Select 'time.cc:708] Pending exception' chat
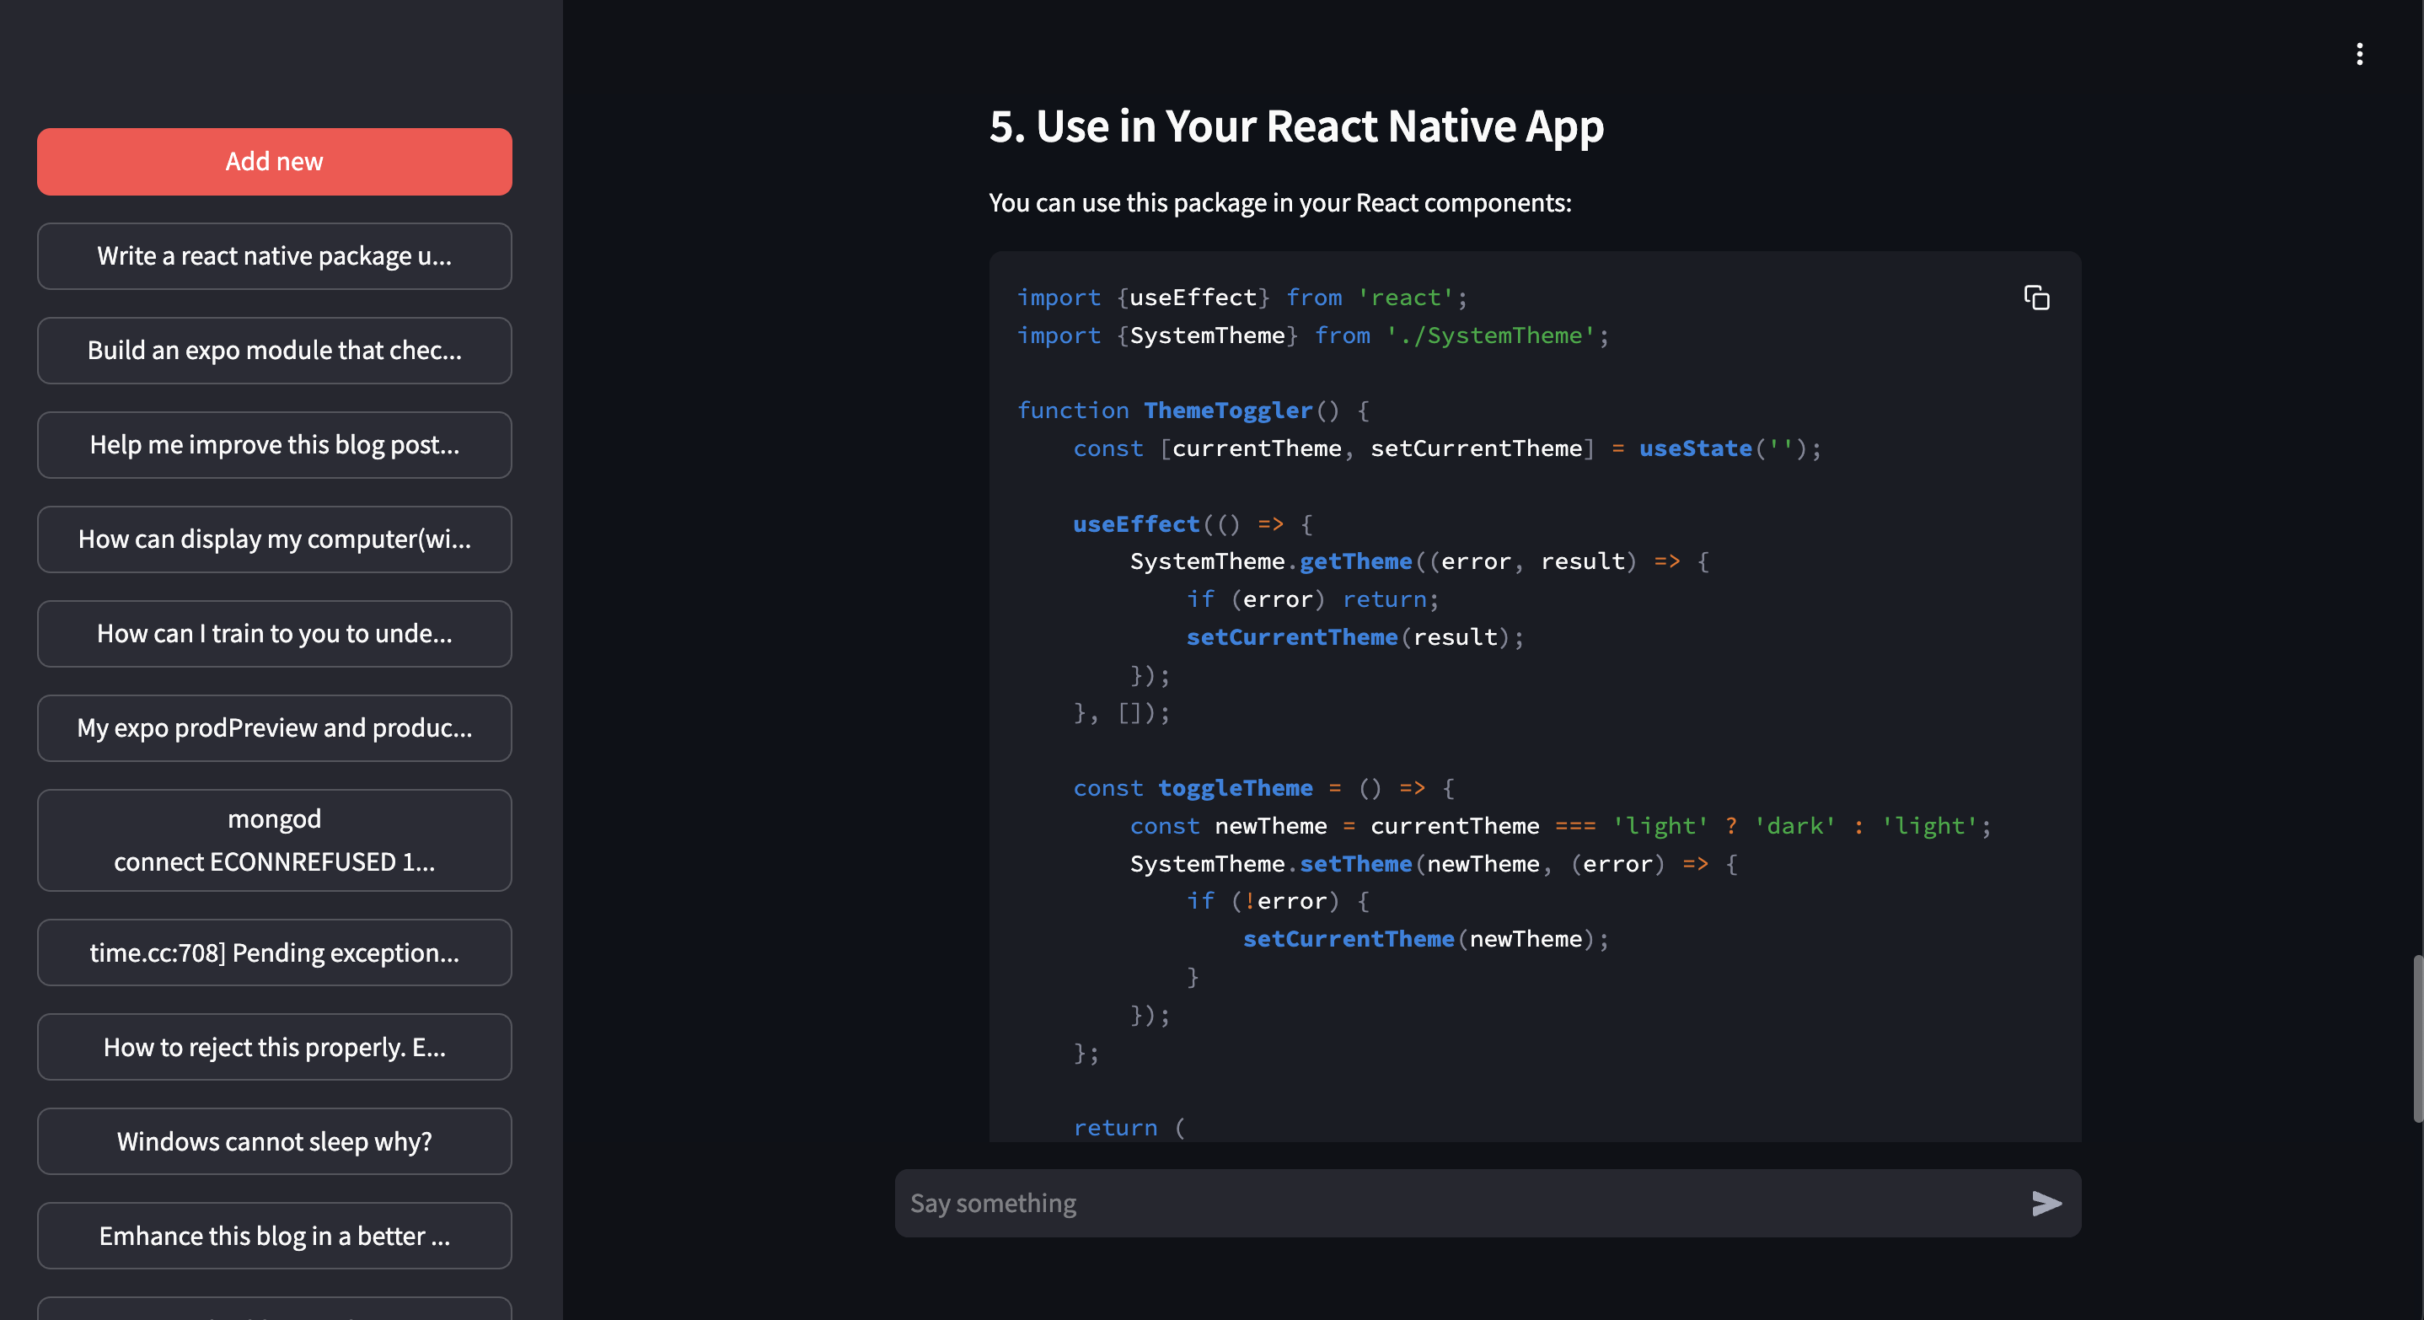The width and height of the screenshot is (2424, 1320). coord(274,953)
